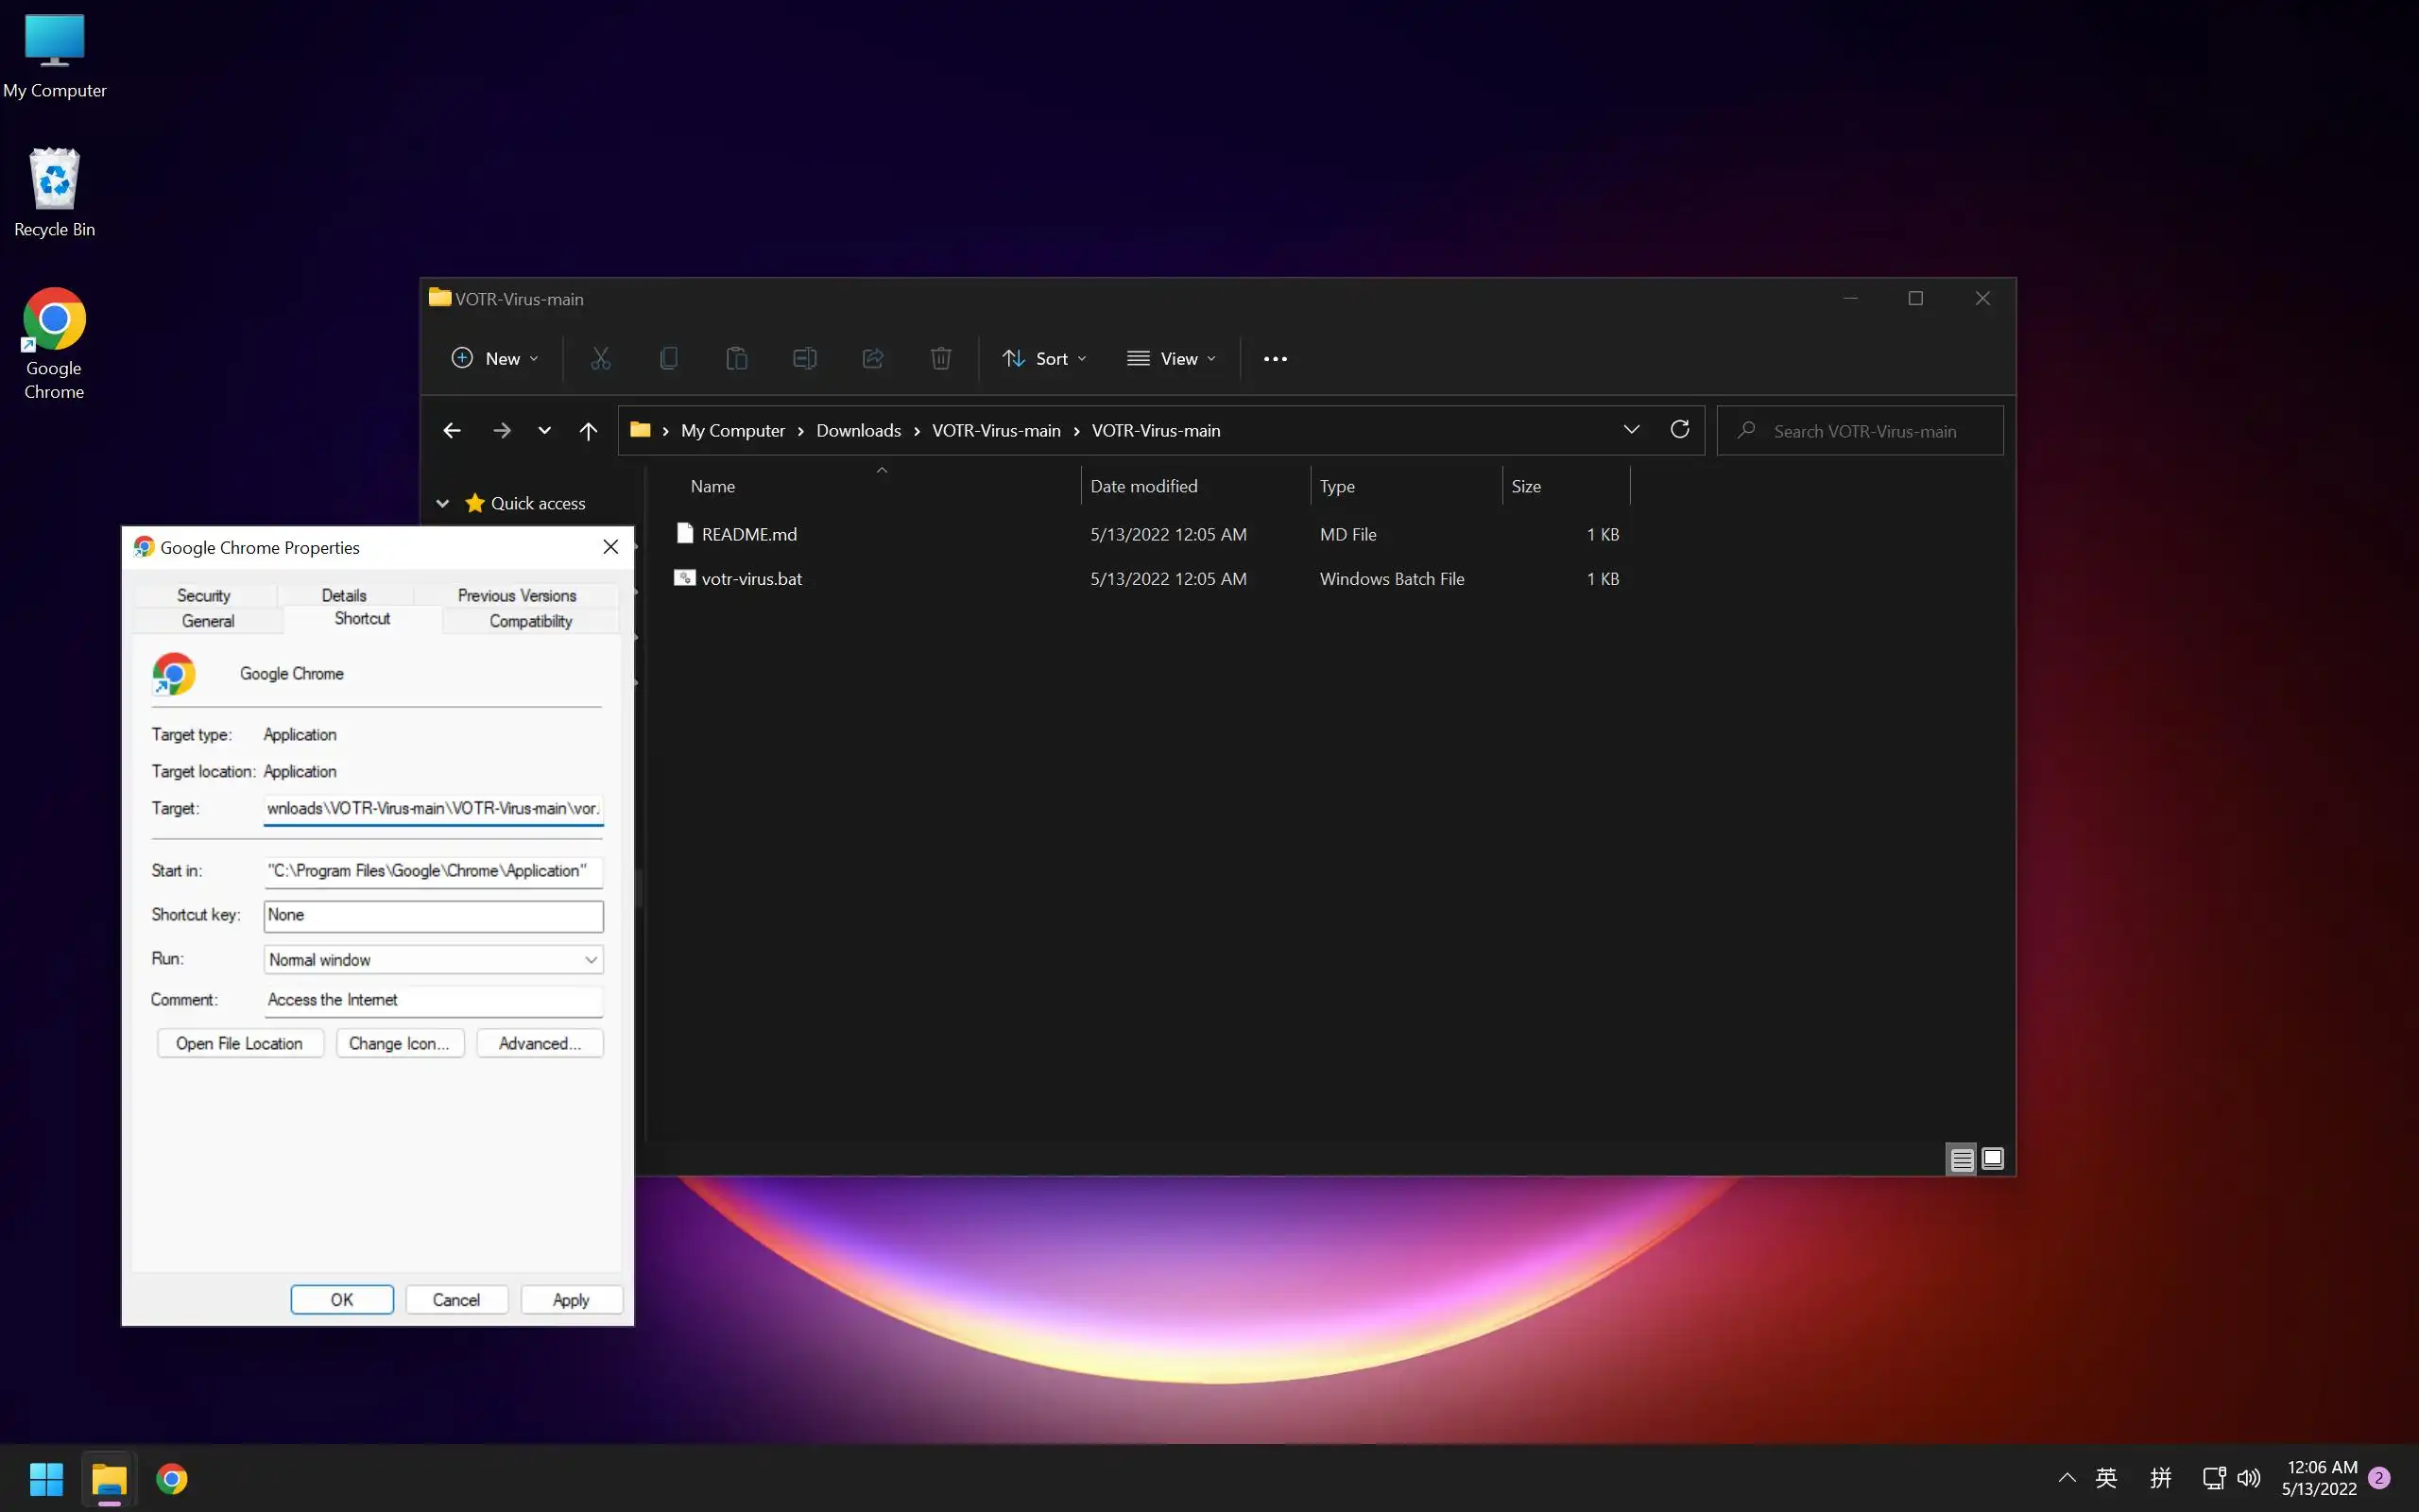Expand the address bar history dropdown
The width and height of the screenshot is (2419, 1512).
(1631, 430)
